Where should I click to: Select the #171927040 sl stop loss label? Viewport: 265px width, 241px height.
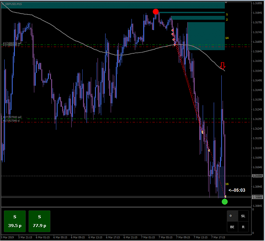(11, 121)
